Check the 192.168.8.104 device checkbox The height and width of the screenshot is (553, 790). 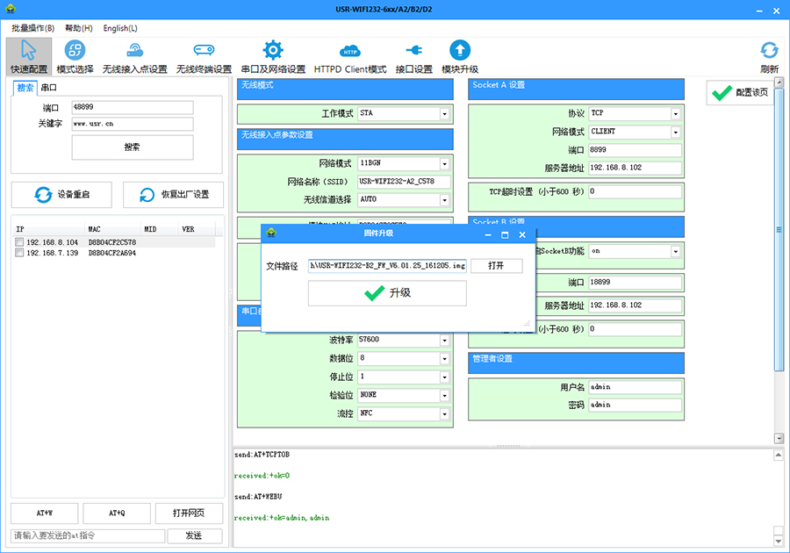pyautogui.click(x=19, y=242)
